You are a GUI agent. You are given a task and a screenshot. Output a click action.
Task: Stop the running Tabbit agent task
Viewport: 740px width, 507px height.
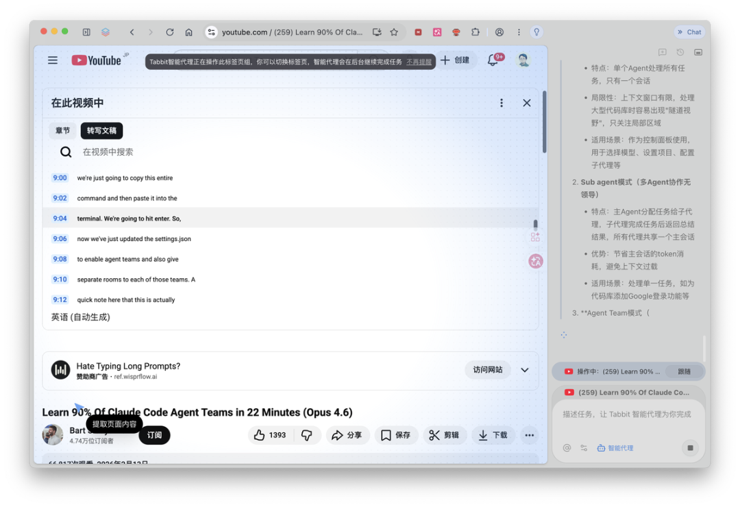(690, 447)
